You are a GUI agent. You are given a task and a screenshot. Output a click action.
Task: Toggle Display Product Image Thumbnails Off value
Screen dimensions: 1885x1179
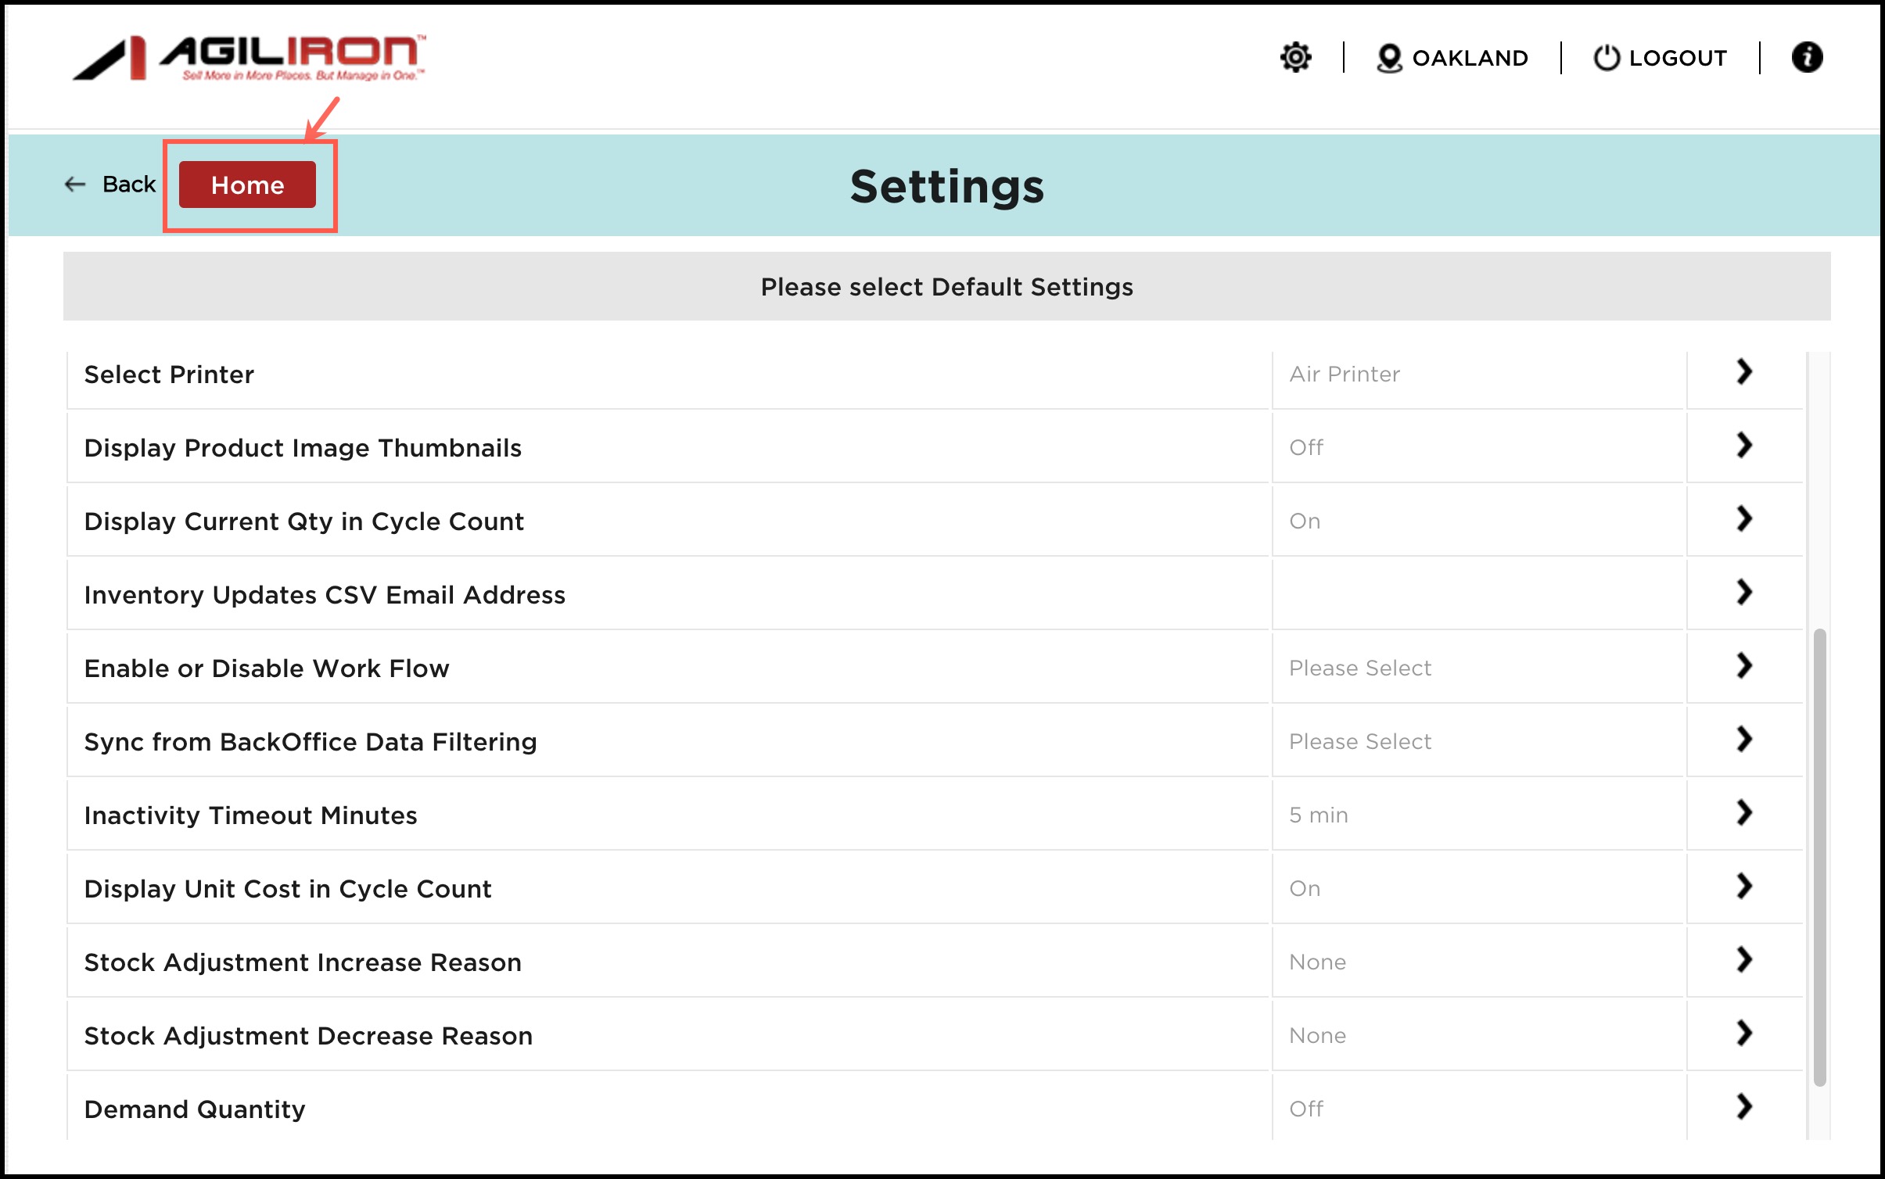coord(1305,447)
